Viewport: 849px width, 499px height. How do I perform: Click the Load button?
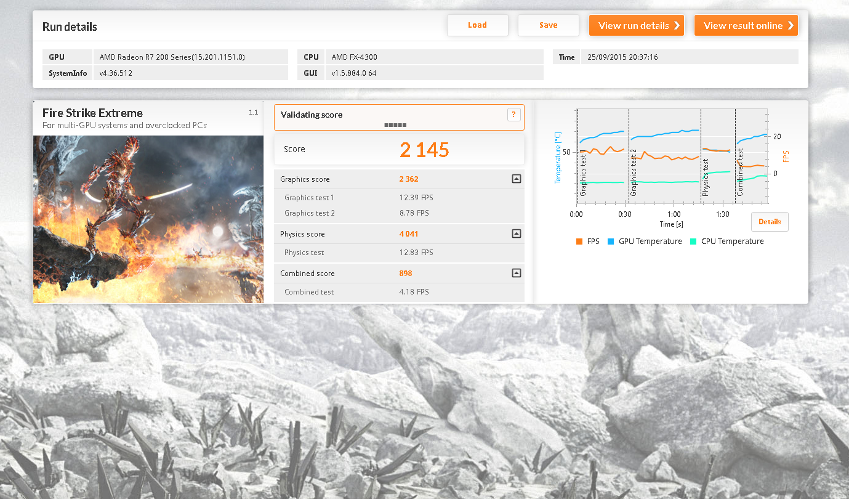coord(477,25)
